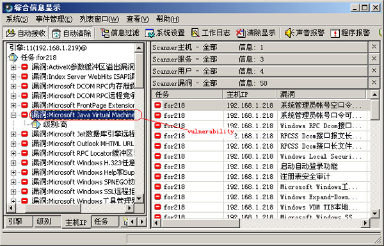This screenshot has width=384, height=246.
Task: Close the Scanner漏洞 panel
Action: click(374, 83)
